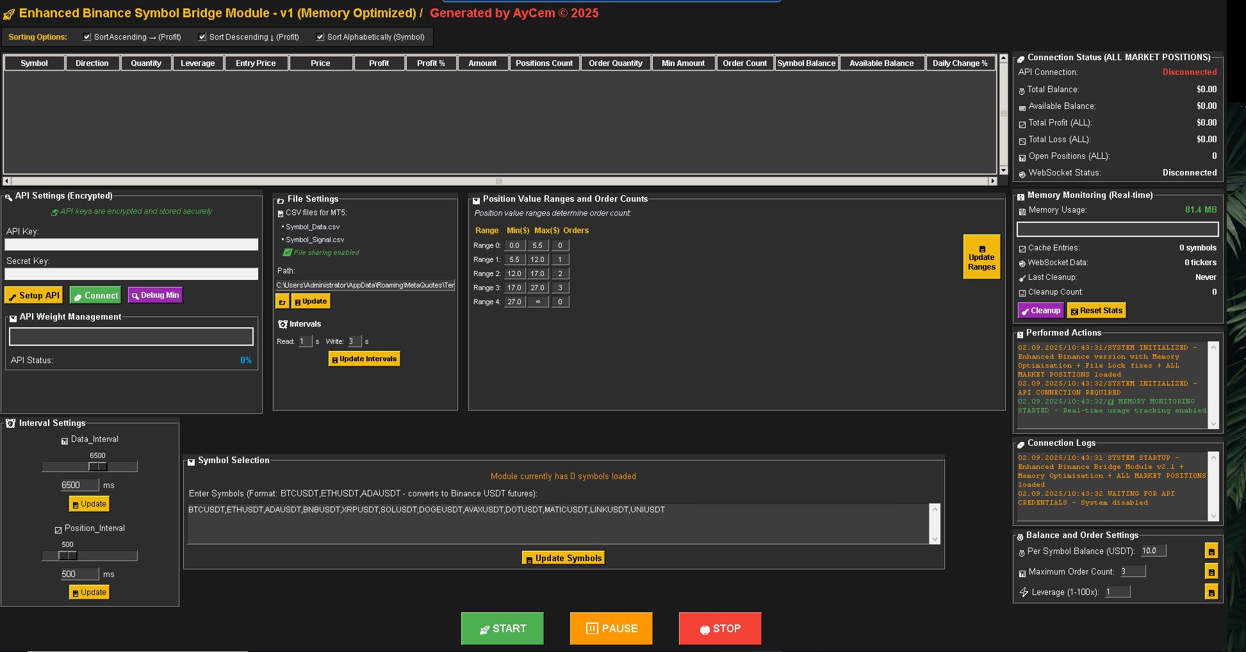1246x652 pixels.
Task: Click the API Key input field
Action: click(131, 244)
